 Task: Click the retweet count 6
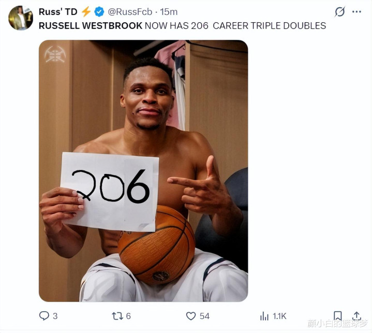[x=128, y=316]
